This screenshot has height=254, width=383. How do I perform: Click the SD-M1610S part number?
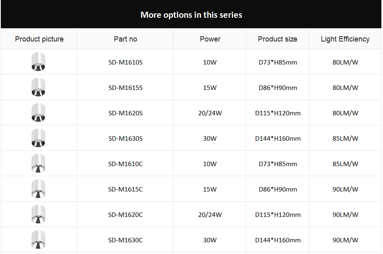point(126,62)
